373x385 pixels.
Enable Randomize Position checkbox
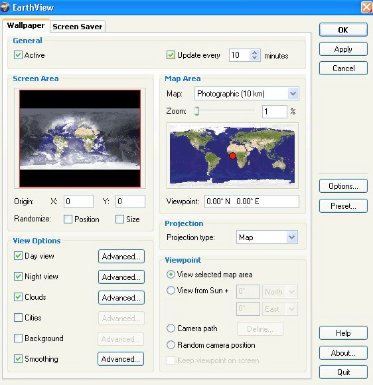pyautogui.click(x=68, y=219)
